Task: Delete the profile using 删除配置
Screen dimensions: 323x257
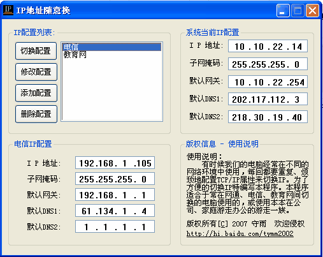Action: tap(36, 114)
